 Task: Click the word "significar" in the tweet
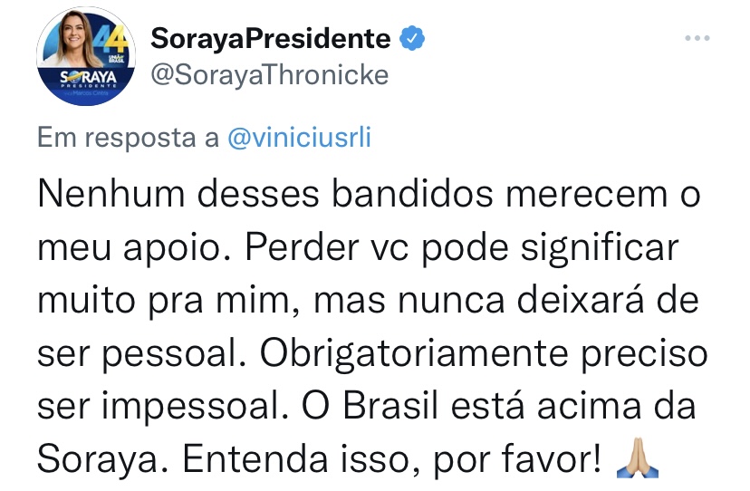point(600,249)
